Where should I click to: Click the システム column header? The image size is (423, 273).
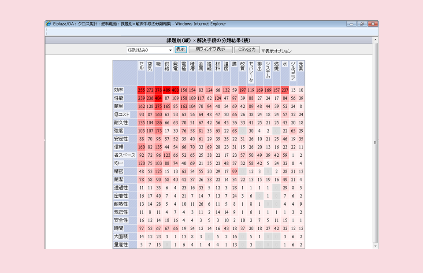coord(267,70)
